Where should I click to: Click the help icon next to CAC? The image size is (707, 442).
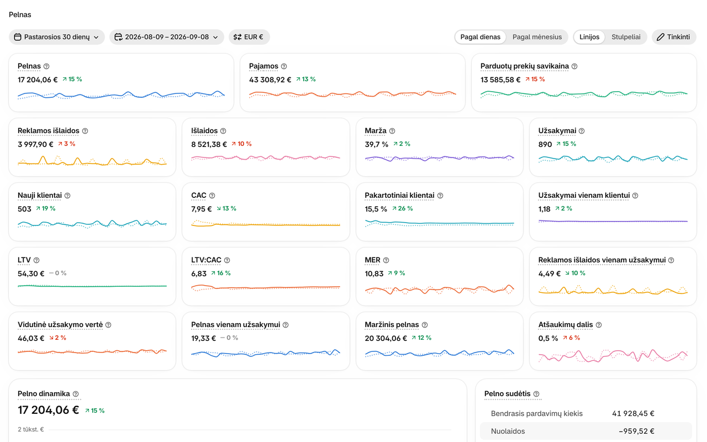[x=212, y=196]
